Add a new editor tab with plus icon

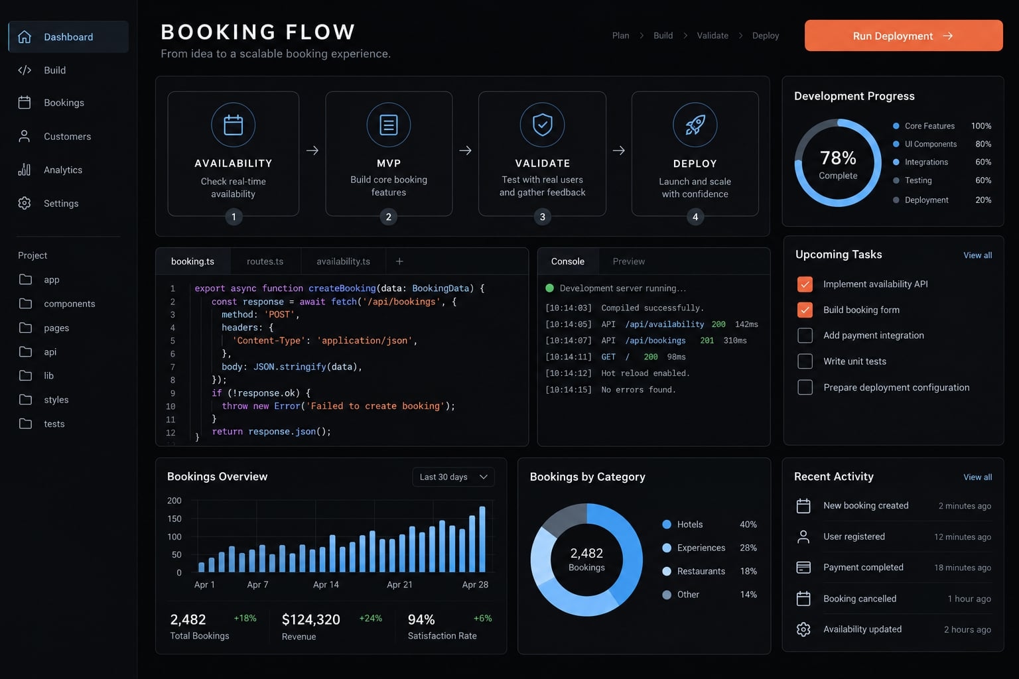(x=399, y=261)
